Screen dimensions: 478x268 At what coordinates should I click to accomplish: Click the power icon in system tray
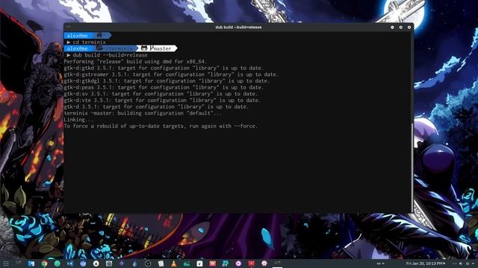[468, 264]
